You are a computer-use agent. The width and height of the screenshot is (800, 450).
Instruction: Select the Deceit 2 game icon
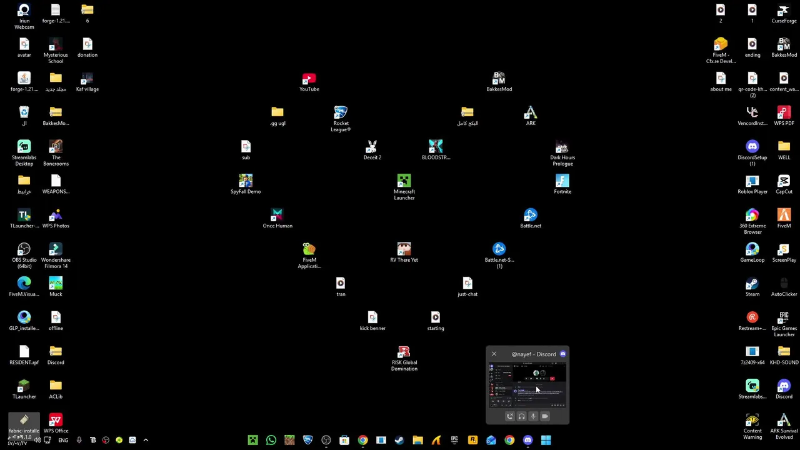[372, 150]
